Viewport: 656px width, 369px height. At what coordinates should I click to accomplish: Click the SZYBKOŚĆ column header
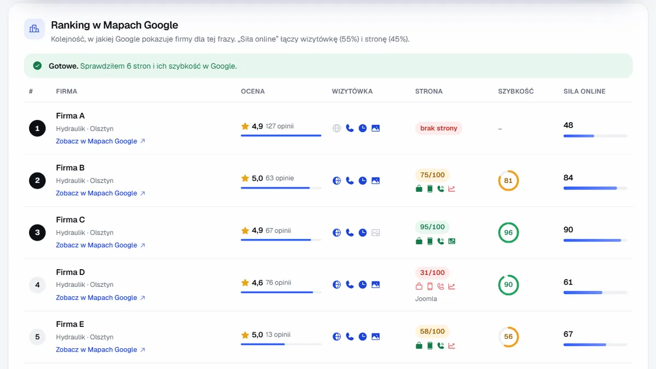[x=516, y=91]
